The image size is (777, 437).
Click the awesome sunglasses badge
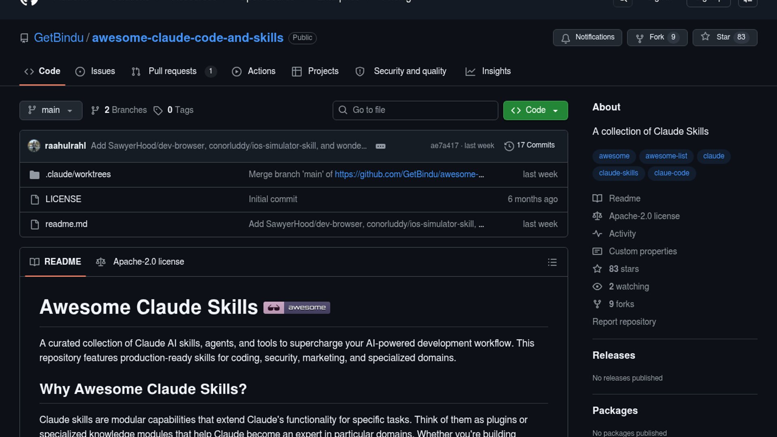pos(297,308)
